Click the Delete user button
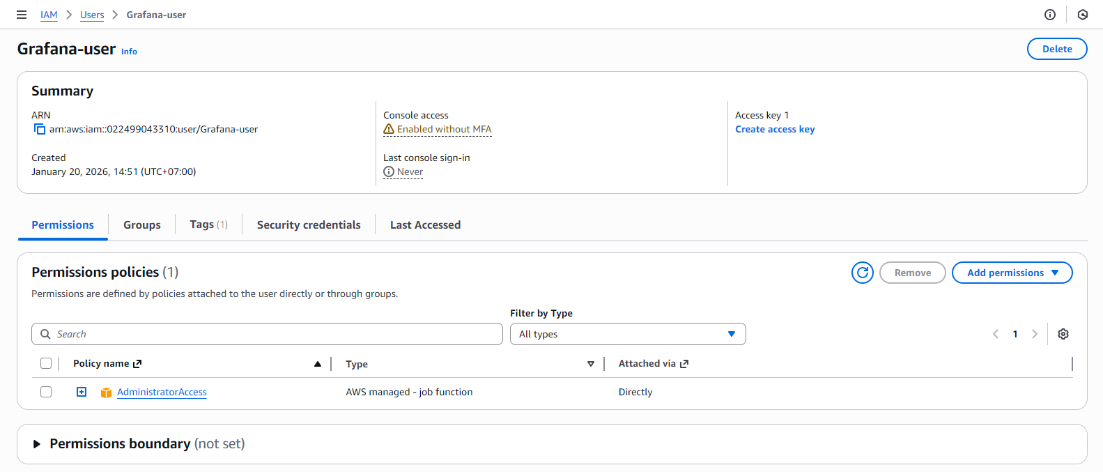 1057,49
